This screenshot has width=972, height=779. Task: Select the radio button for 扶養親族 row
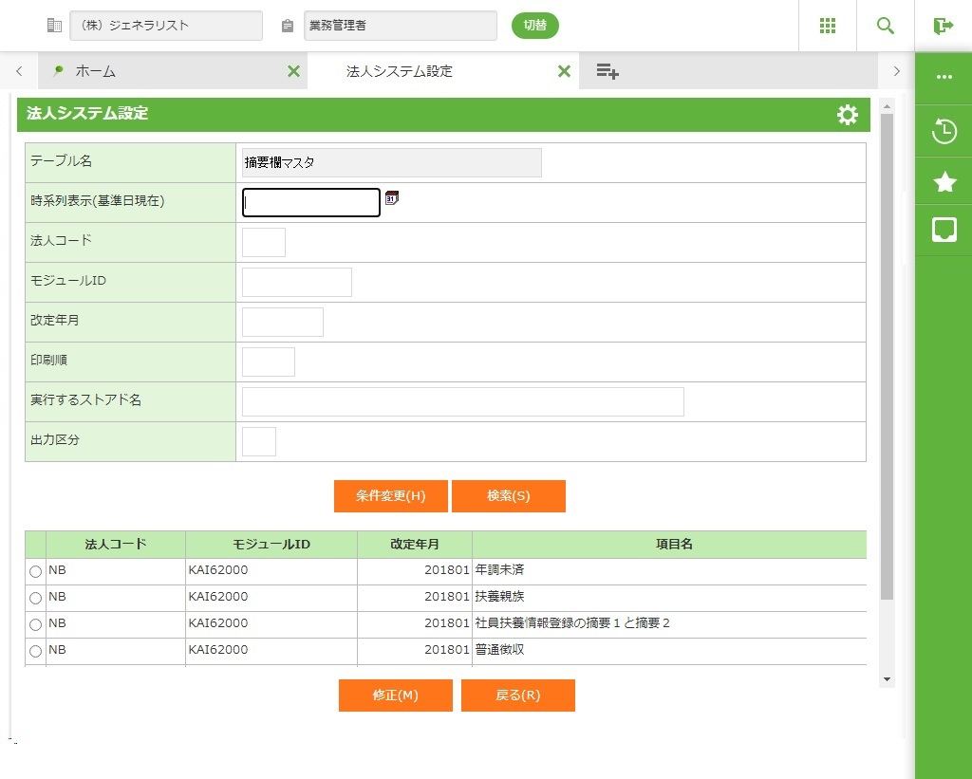[36, 599]
